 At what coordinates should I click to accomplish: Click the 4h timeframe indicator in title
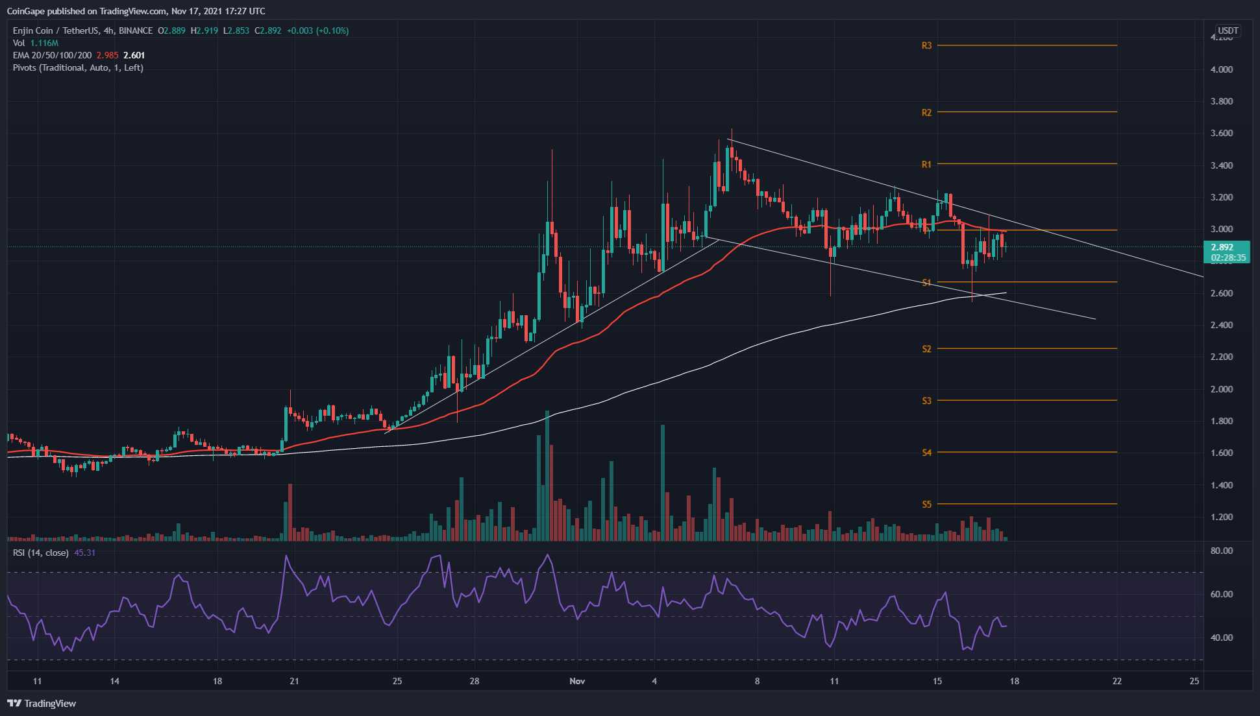click(108, 30)
